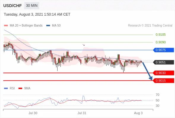
Task: Click the green 0.9105 resistance label
Action: click(160, 35)
